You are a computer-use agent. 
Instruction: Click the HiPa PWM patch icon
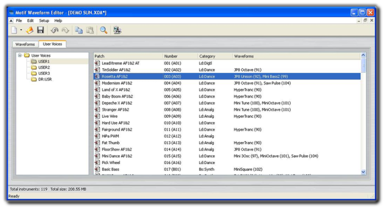coord(97,136)
